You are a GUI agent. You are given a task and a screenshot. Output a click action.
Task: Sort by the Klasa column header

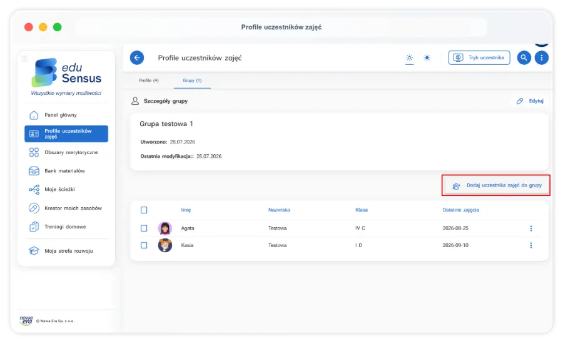point(362,210)
